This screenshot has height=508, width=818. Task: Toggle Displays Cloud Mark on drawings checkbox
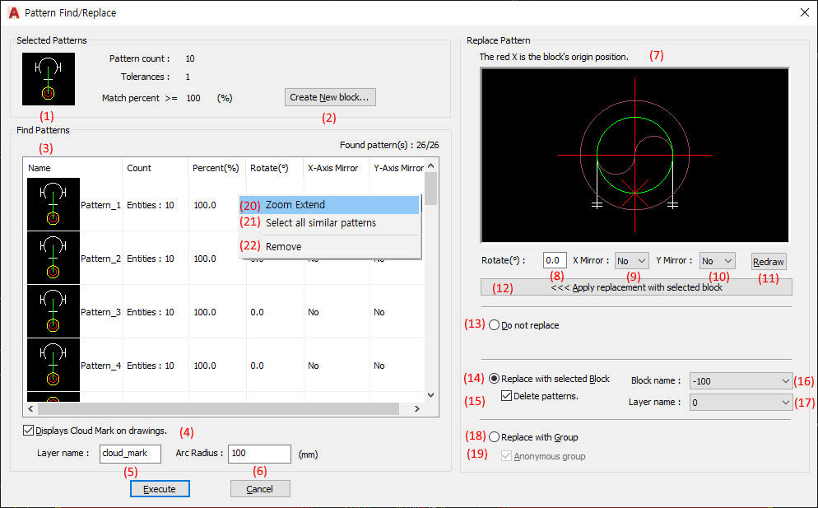point(30,430)
